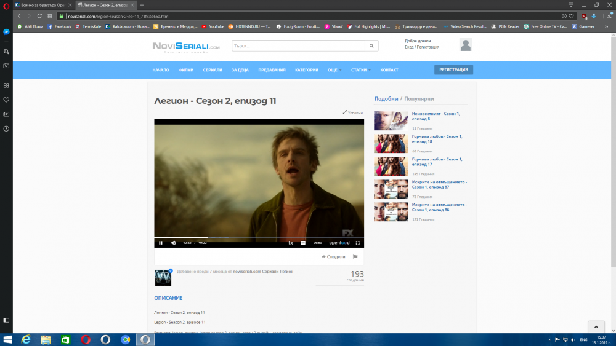Enlarge the player with 'Увеличи'
The image size is (616, 346).
(353, 112)
